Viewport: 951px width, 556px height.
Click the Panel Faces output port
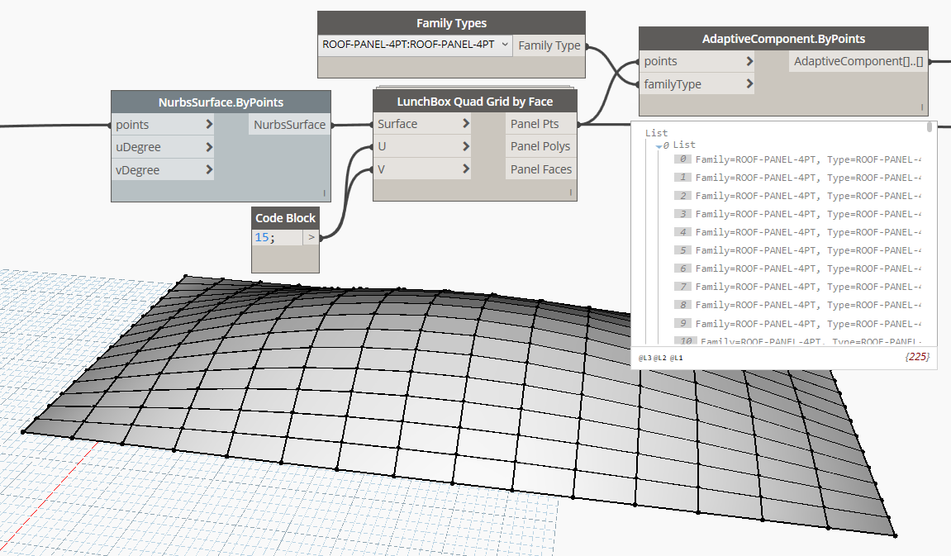pyautogui.click(x=540, y=169)
